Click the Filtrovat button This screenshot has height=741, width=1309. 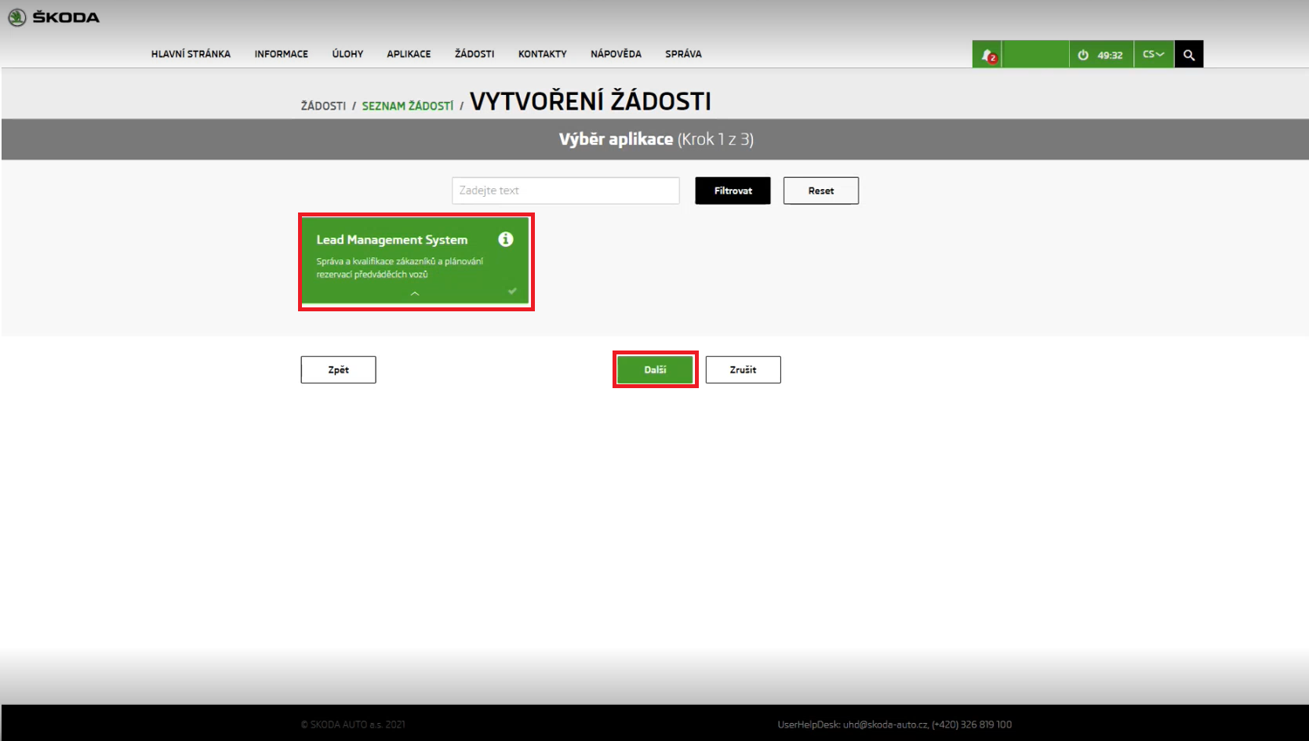[733, 191]
